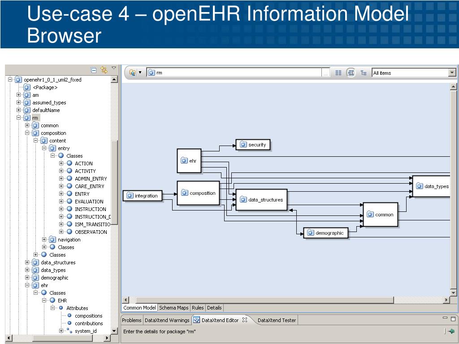This screenshot has height=344, width=459.
Task: Open the Details tab
Action: (x=214, y=308)
